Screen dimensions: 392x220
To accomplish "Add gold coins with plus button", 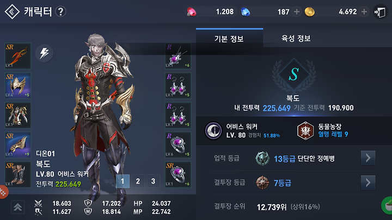I will click(364, 12).
